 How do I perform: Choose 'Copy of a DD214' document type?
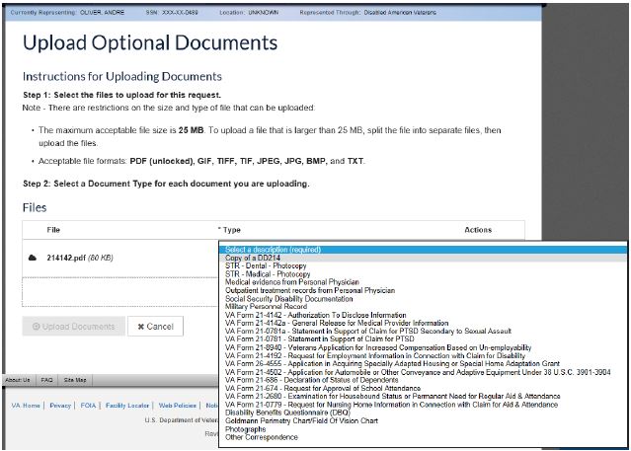(x=423, y=258)
